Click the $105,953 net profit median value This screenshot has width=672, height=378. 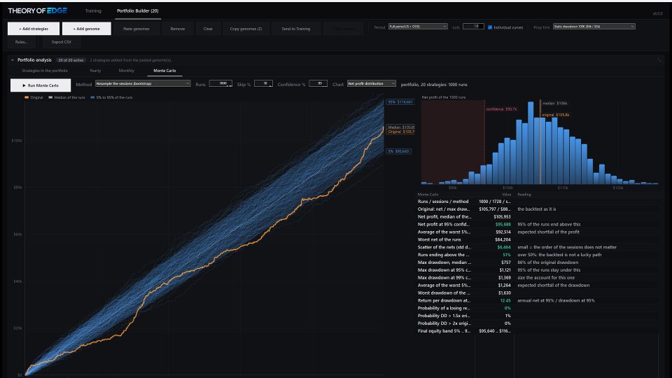502,217
